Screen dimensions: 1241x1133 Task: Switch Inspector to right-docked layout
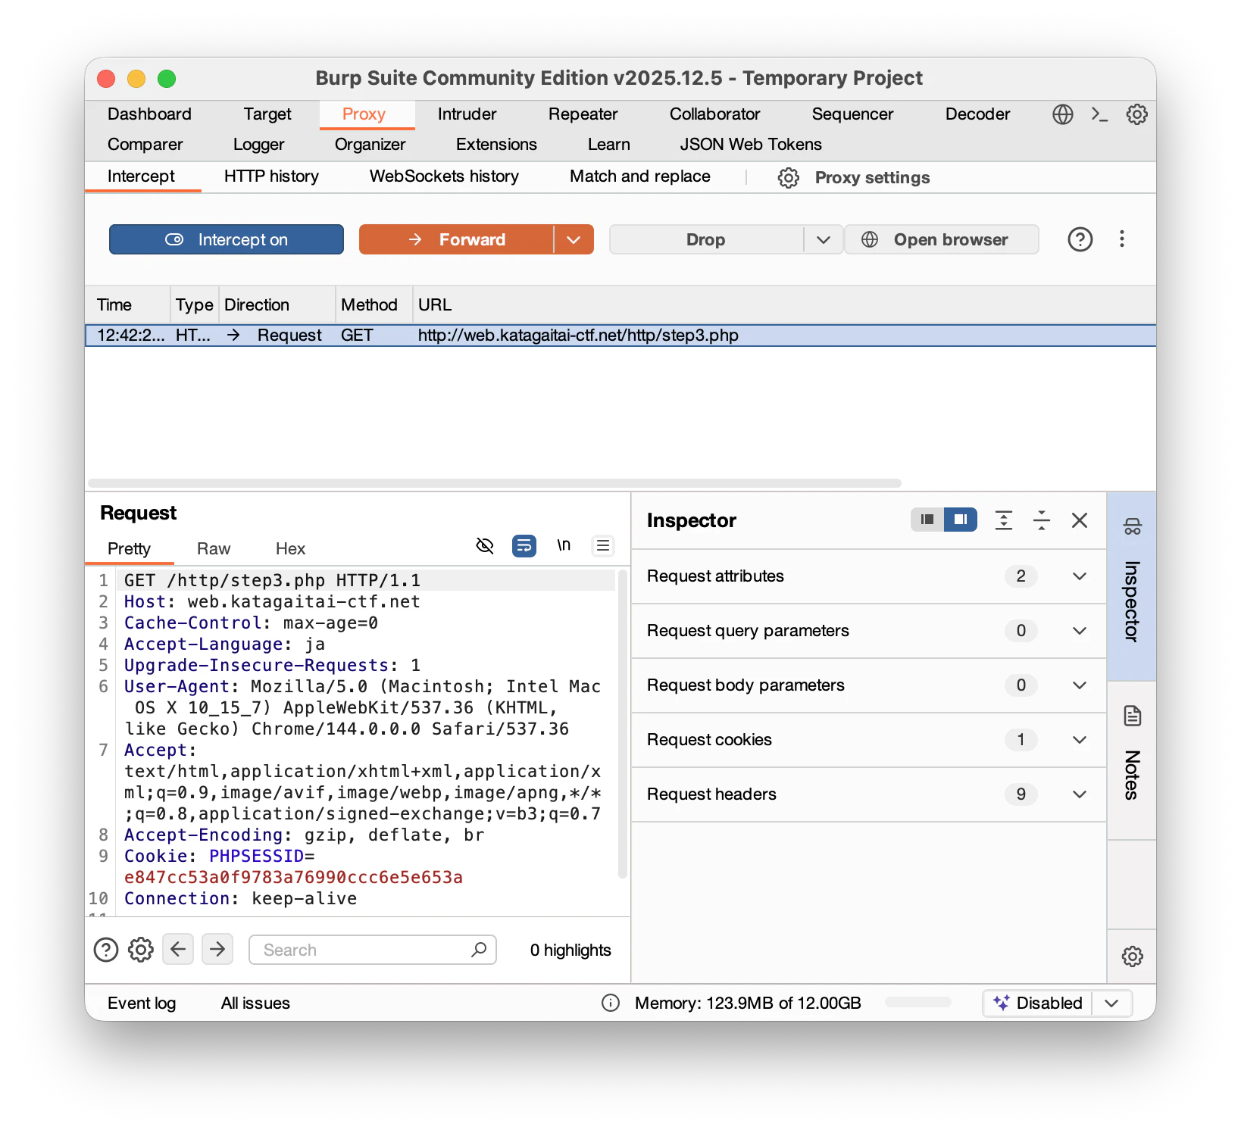pyautogui.click(x=961, y=520)
